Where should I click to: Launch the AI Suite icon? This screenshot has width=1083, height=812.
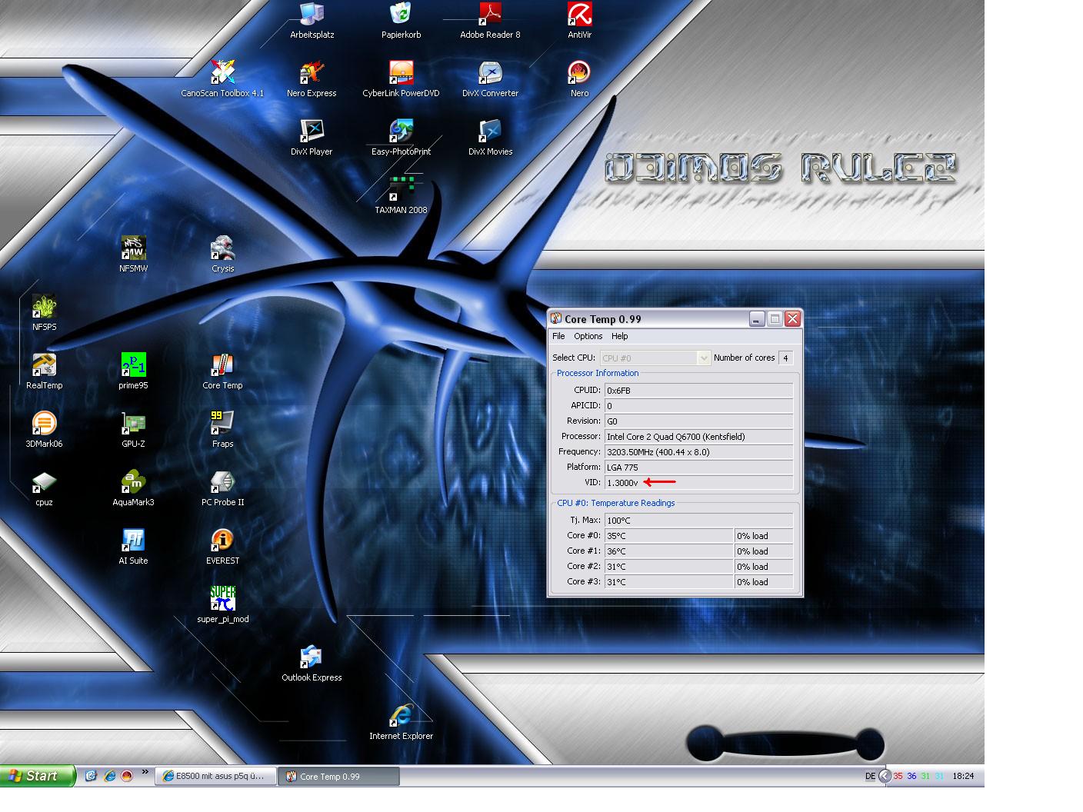tap(133, 547)
